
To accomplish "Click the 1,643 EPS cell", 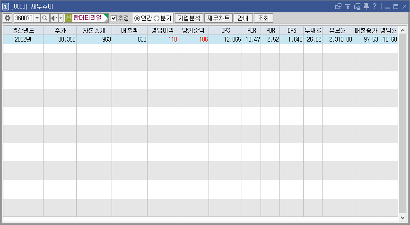I will (292, 39).
